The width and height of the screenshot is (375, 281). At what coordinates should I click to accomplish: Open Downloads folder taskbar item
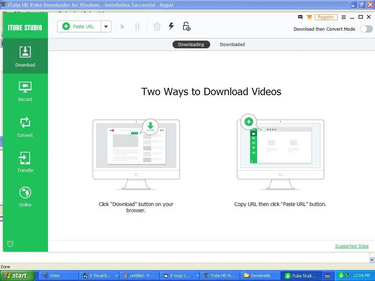coord(260,276)
